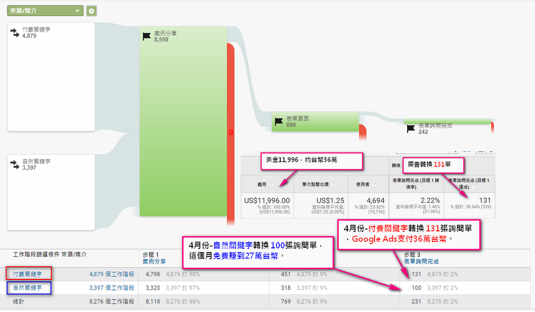This screenshot has height=312, width=535.
Task: Click the 8,118 value in 總計 row
Action: (x=153, y=301)
